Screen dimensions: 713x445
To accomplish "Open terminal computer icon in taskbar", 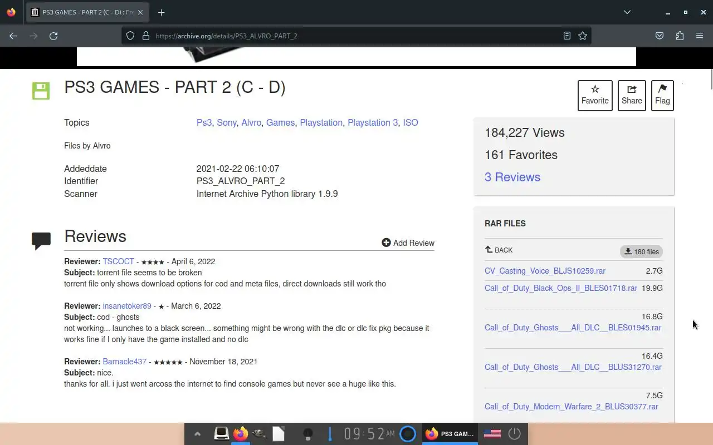I will (222, 433).
